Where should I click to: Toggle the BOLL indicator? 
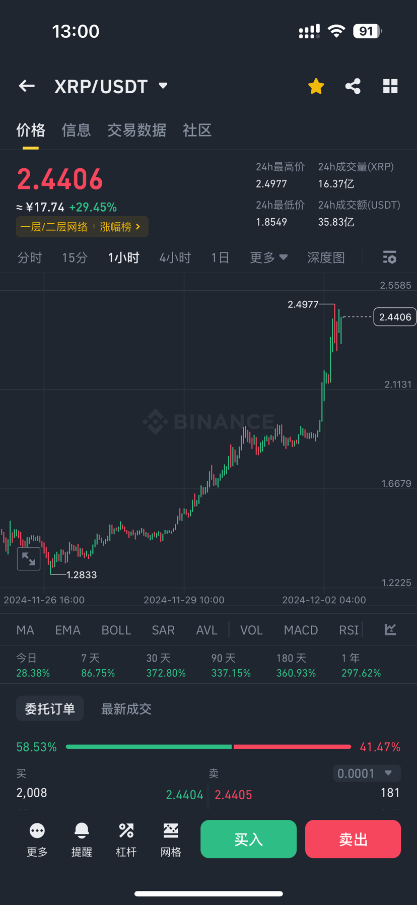click(x=116, y=630)
